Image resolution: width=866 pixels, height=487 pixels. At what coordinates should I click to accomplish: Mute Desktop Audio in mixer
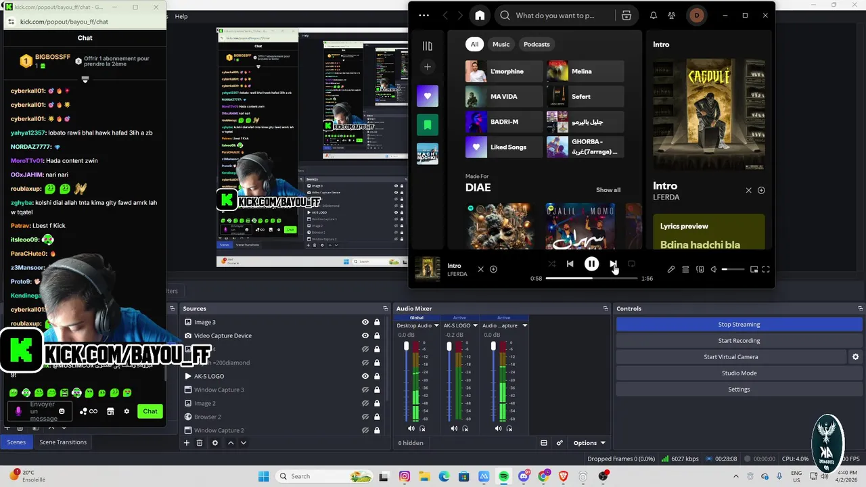coord(411,428)
